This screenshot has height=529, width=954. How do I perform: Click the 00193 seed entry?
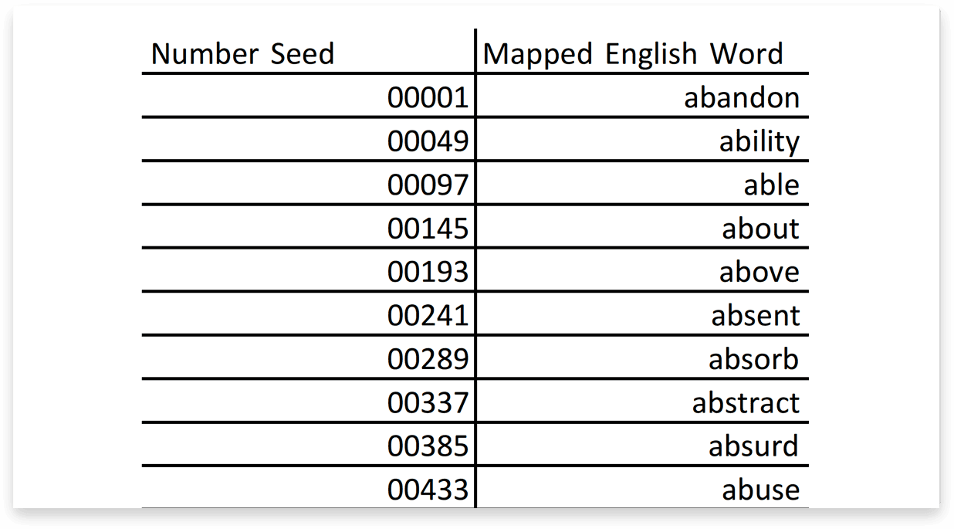point(309,270)
